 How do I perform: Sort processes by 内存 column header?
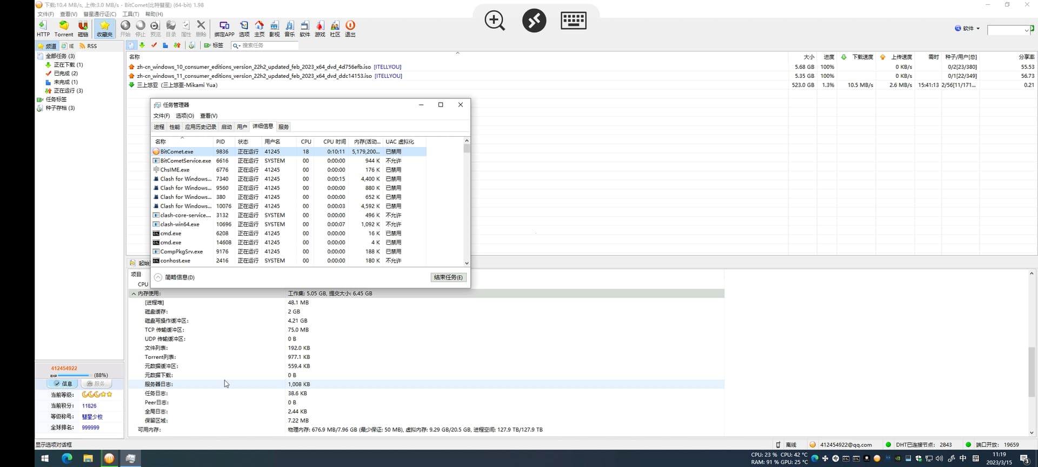pos(367,142)
